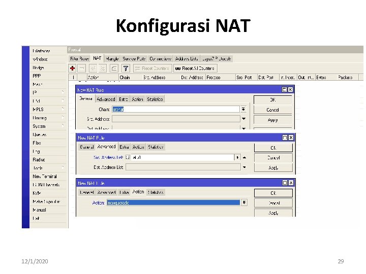This screenshot has height=274, width=366.
Task: Click Apply in the middle NAT rule dialog
Action: click(273, 168)
